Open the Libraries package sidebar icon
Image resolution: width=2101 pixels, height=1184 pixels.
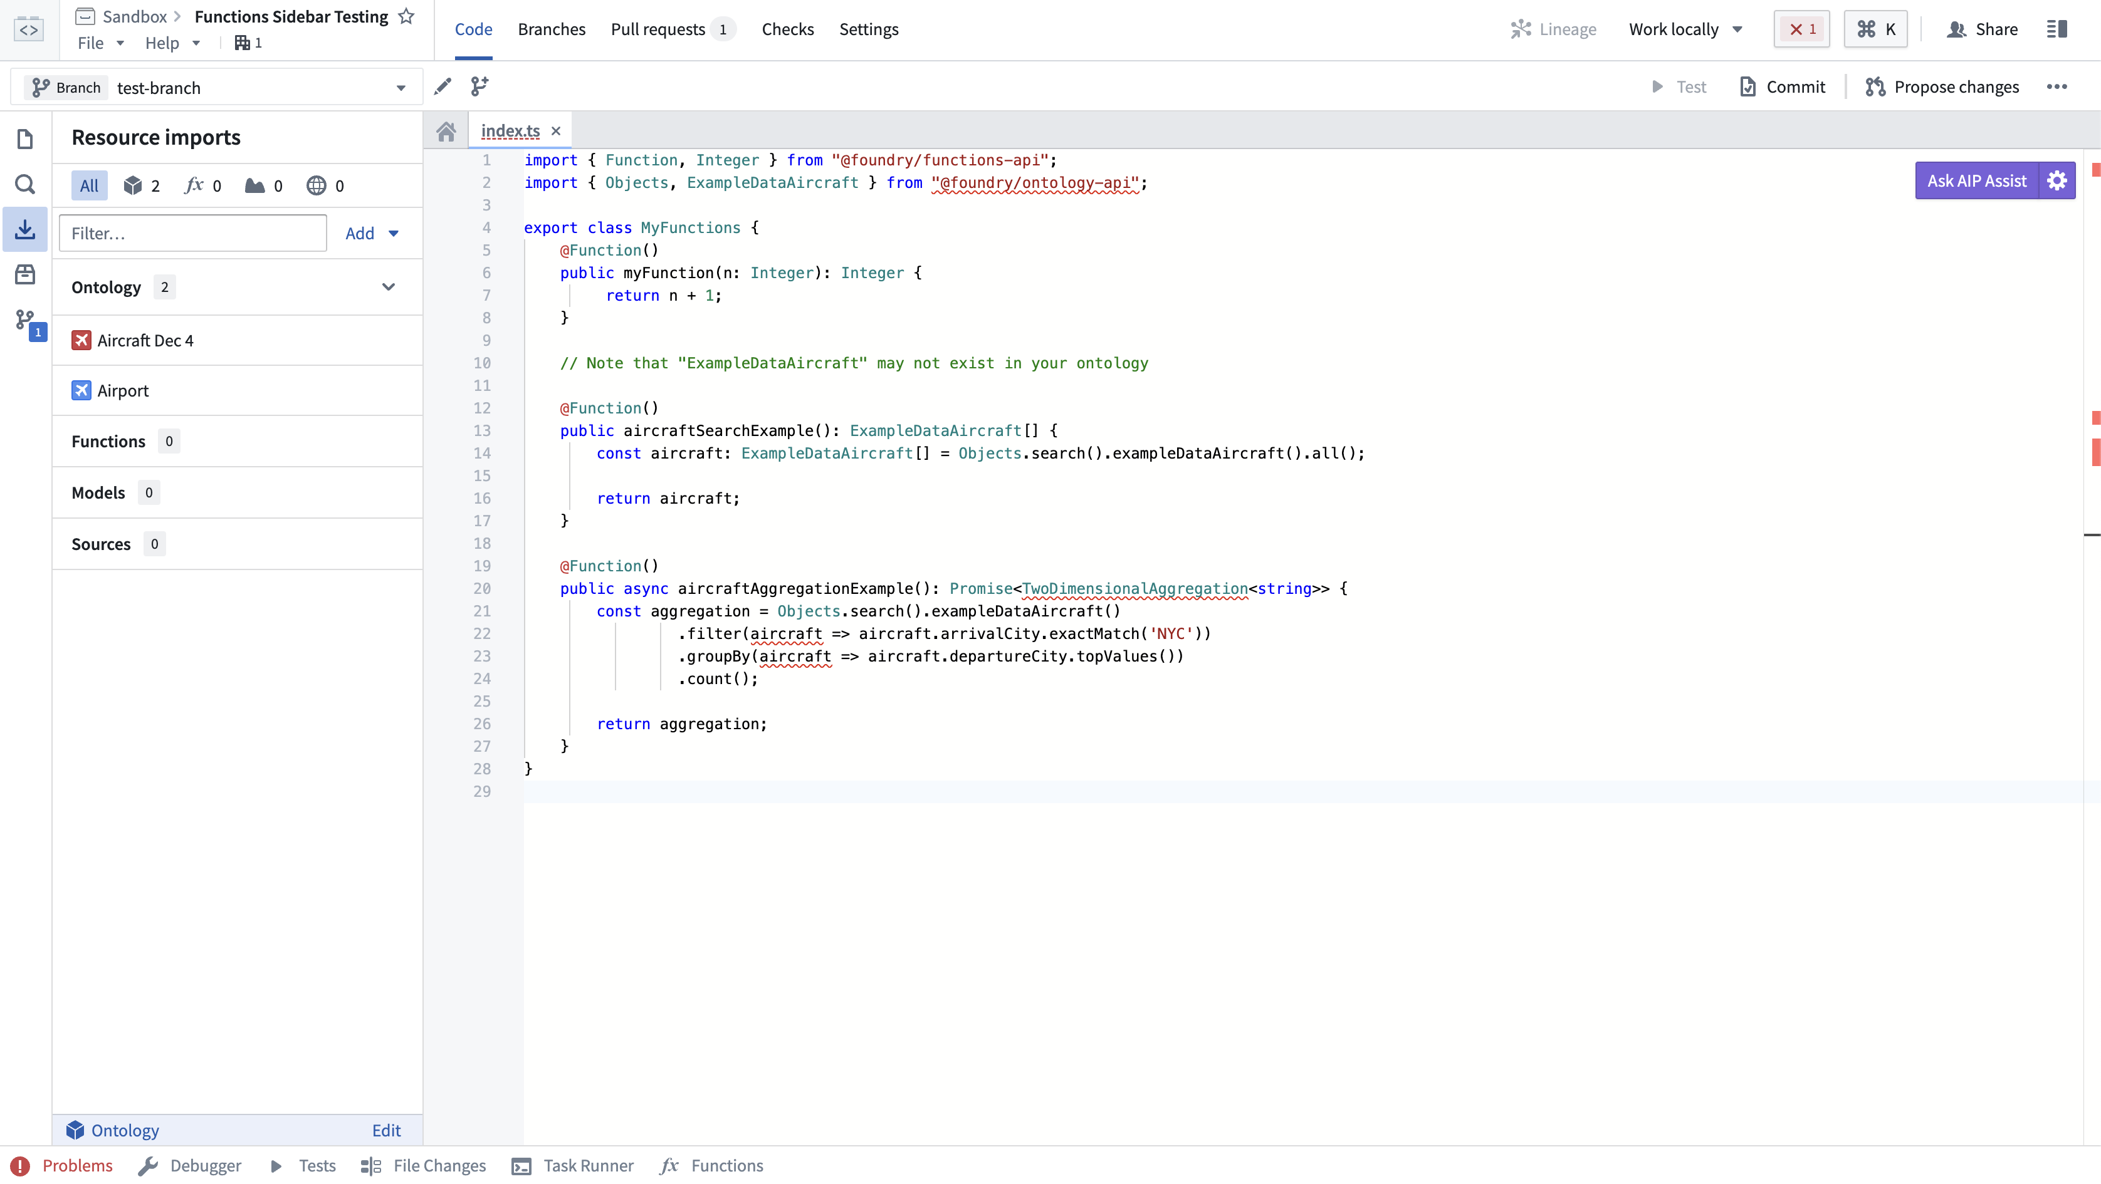coord(25,274)
